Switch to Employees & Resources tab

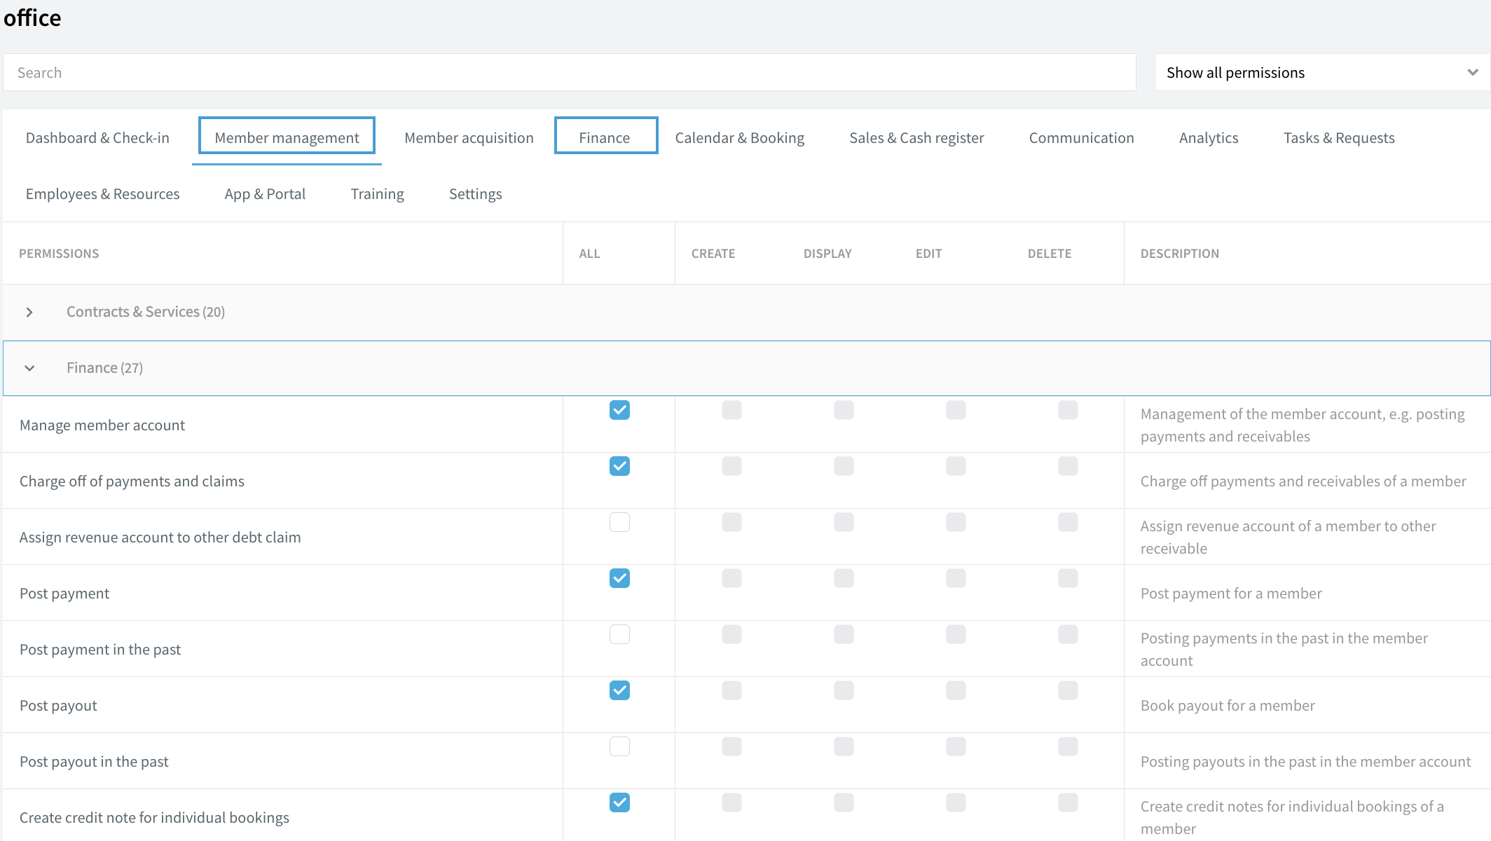102,193
